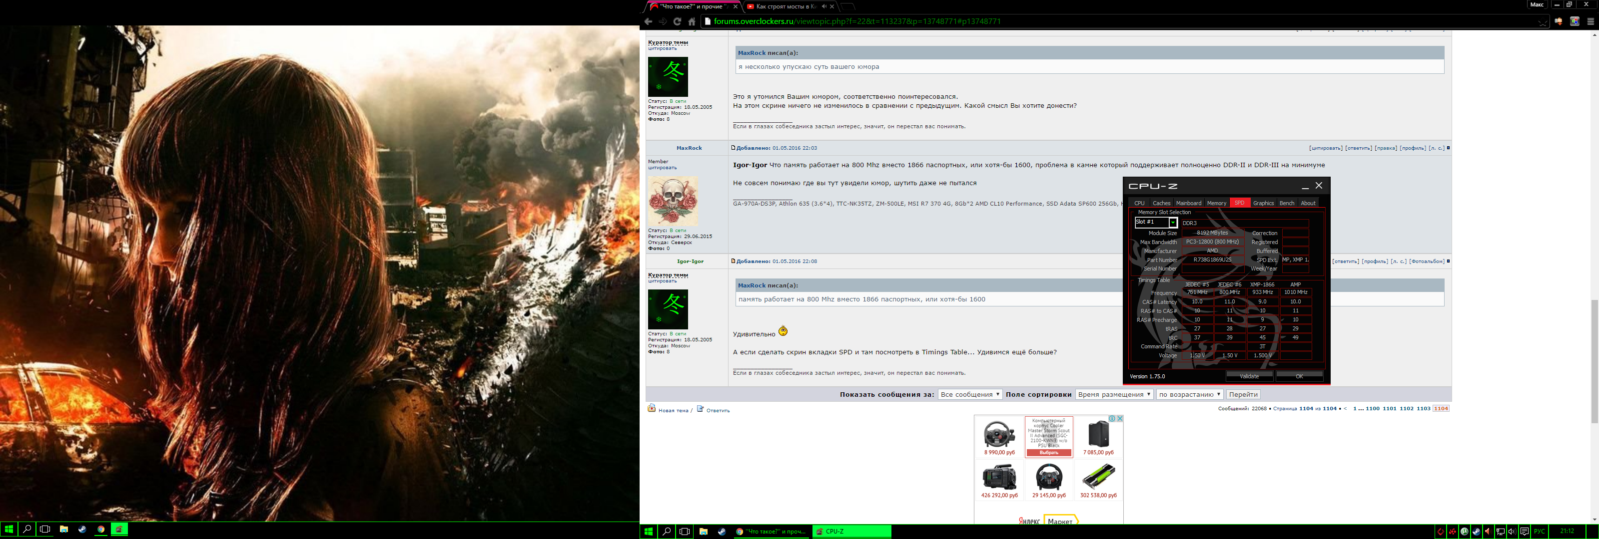Expand 'Время размещения' sort dropdown

[x=1114, y=394]
